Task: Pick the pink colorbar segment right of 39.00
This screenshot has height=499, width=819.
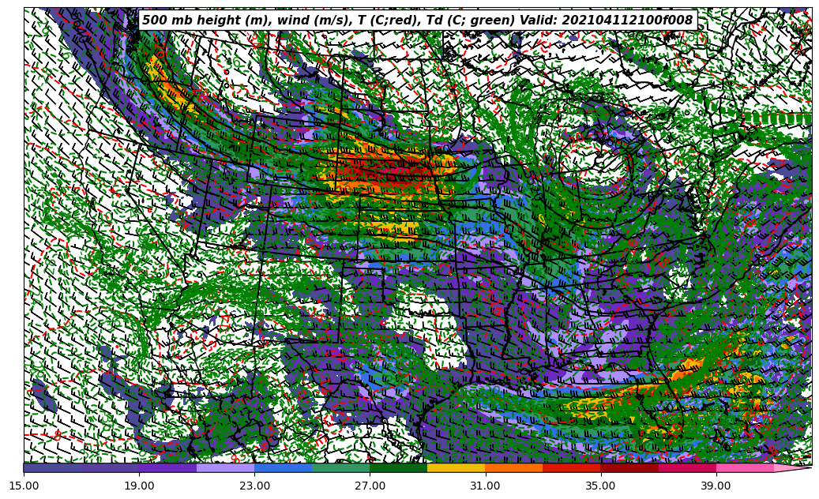Action: click(x=744, y=467)
